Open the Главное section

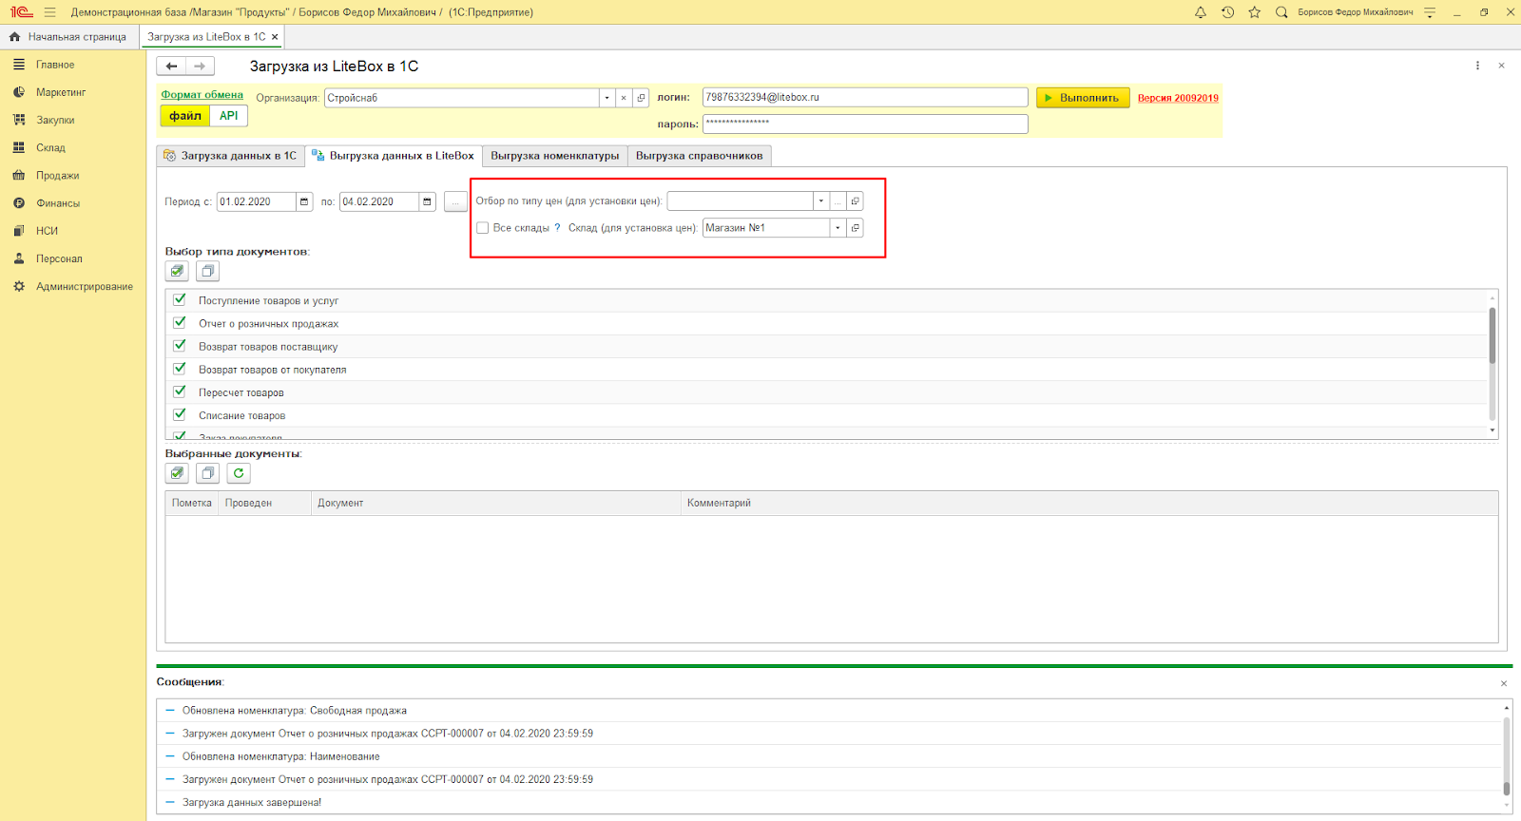coord(55,65)
